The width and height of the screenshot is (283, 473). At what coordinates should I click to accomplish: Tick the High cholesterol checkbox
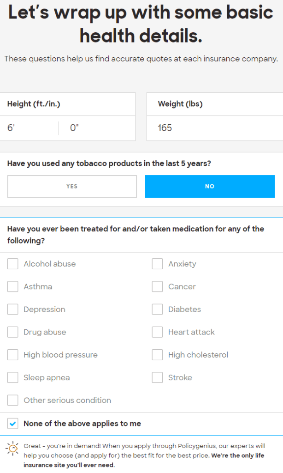click(157, 355)
